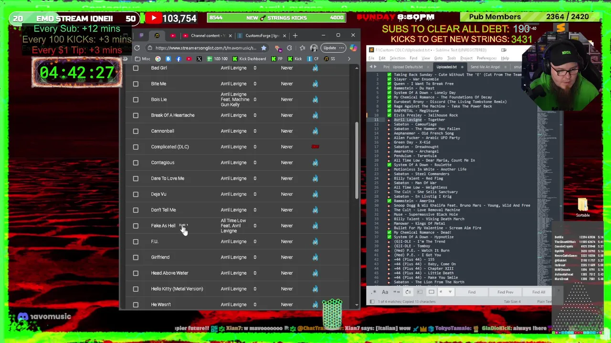Open Sublime find history dropdown arrow
Image resolution: width=611 pixels, height=343 pixels.
(450, 292)
